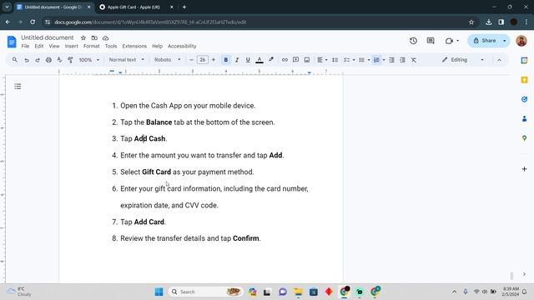Show all comments panel icon
The width and height of the screenshot is (534, 300).
point(431,41)
